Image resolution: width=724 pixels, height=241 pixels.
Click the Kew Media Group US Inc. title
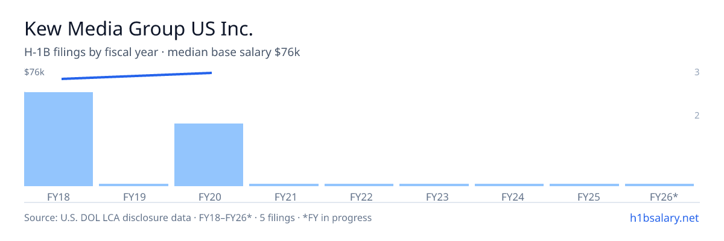[139, 29]
